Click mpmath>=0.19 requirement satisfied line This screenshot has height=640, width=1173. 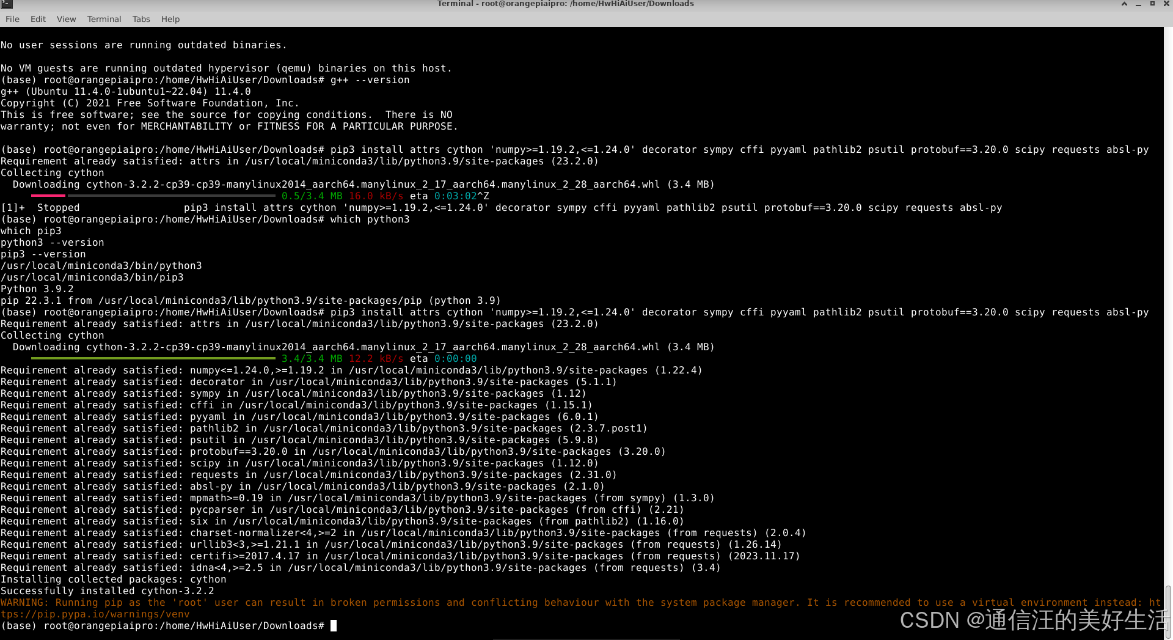click(357, 498)
